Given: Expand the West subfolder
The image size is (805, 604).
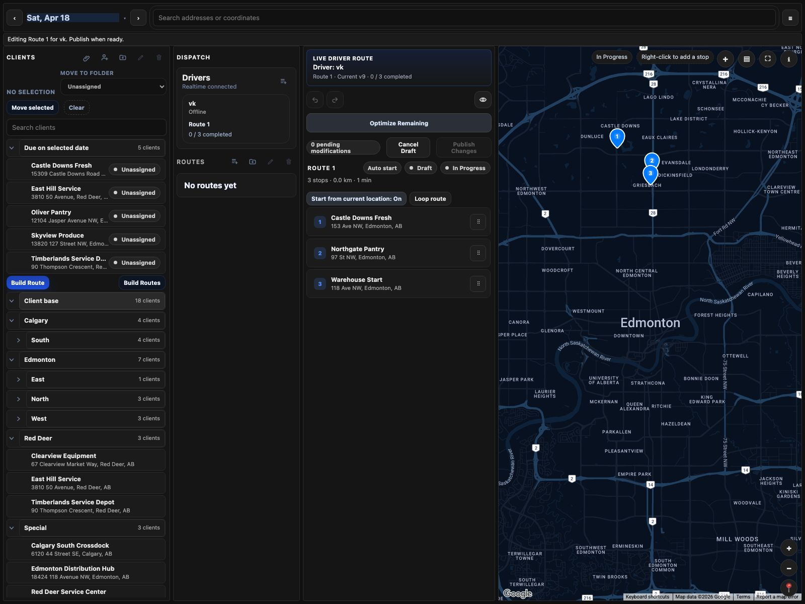Looking at the screenshot, I should tap(19, 419).
